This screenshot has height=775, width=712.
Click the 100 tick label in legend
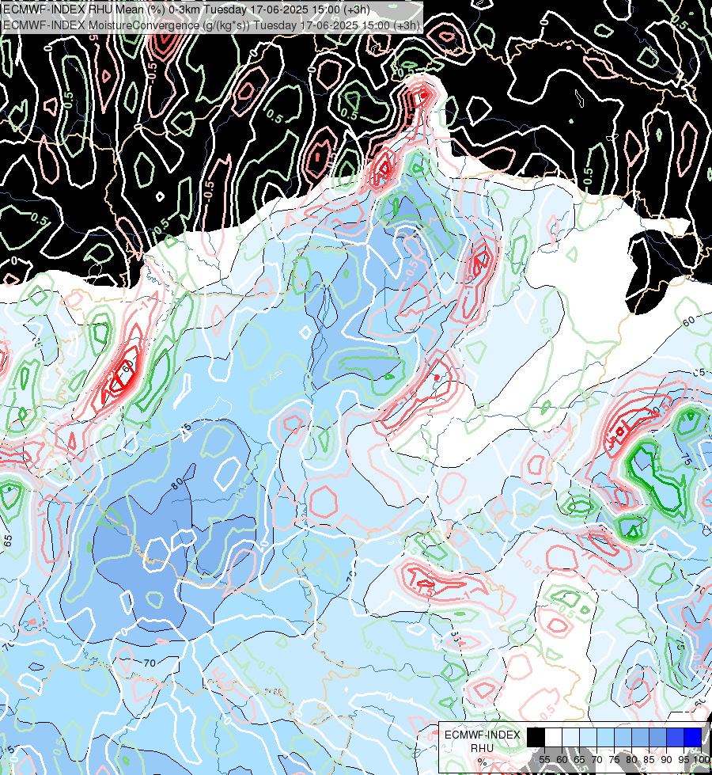point(702,760)
